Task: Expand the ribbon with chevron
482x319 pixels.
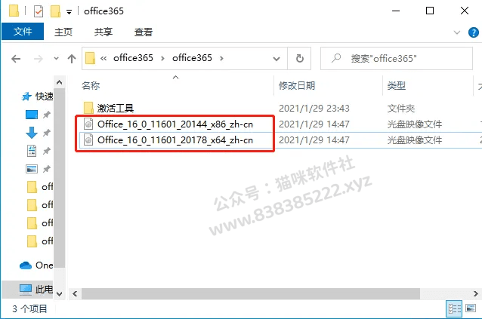Action: tap(457, 32)
